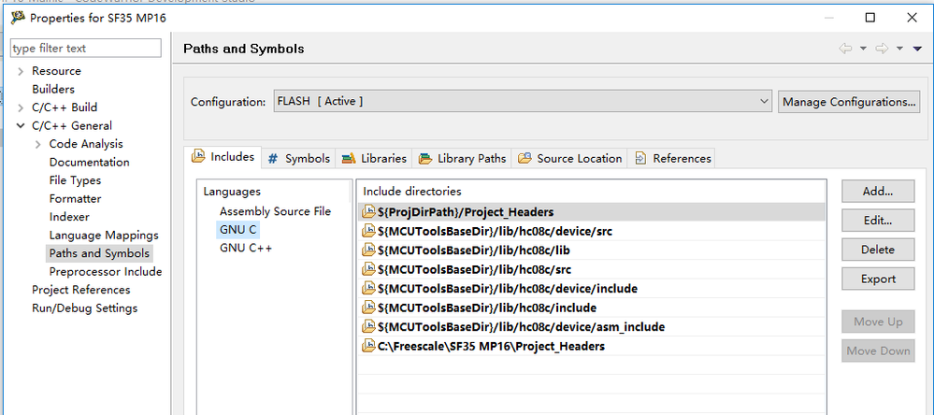The image size is (934, 415).
Task: Open Formatter settings
Action: coord(75,199)
